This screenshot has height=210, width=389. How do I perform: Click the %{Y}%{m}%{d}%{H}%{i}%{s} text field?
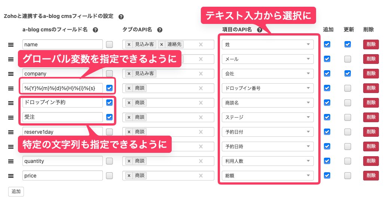point(62,88)
